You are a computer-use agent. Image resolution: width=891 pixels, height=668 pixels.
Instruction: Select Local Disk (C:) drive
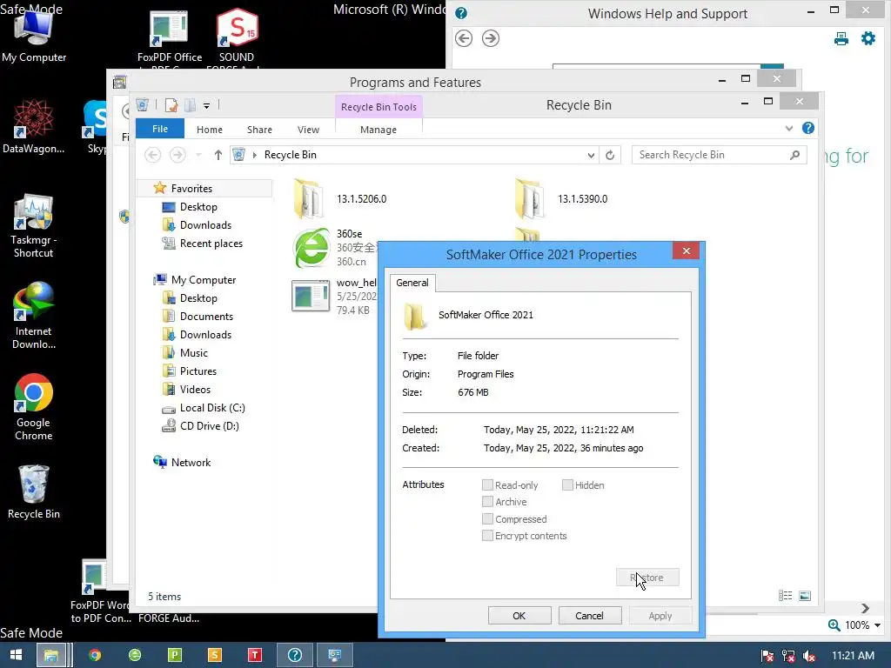point(212,408)
